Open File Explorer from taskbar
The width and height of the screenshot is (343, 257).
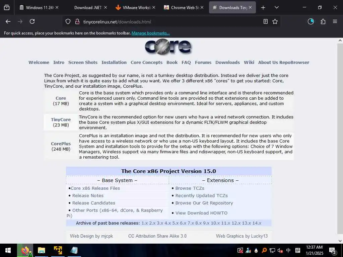click(41, 250)
